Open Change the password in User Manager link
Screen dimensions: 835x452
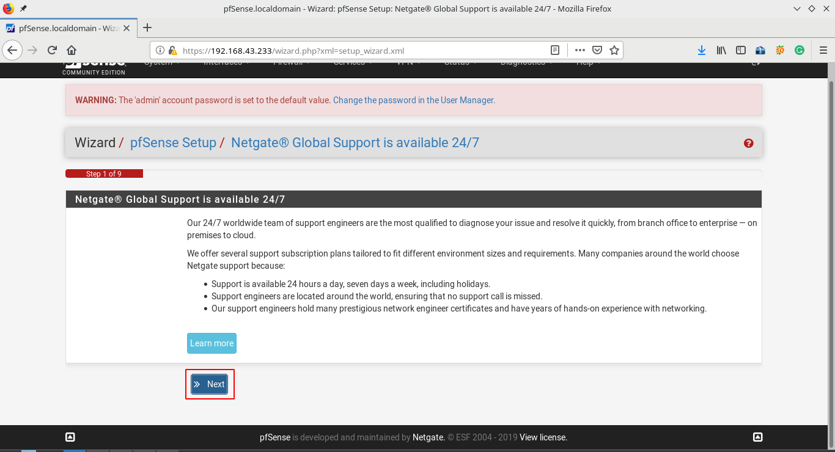tap(414, 100)
